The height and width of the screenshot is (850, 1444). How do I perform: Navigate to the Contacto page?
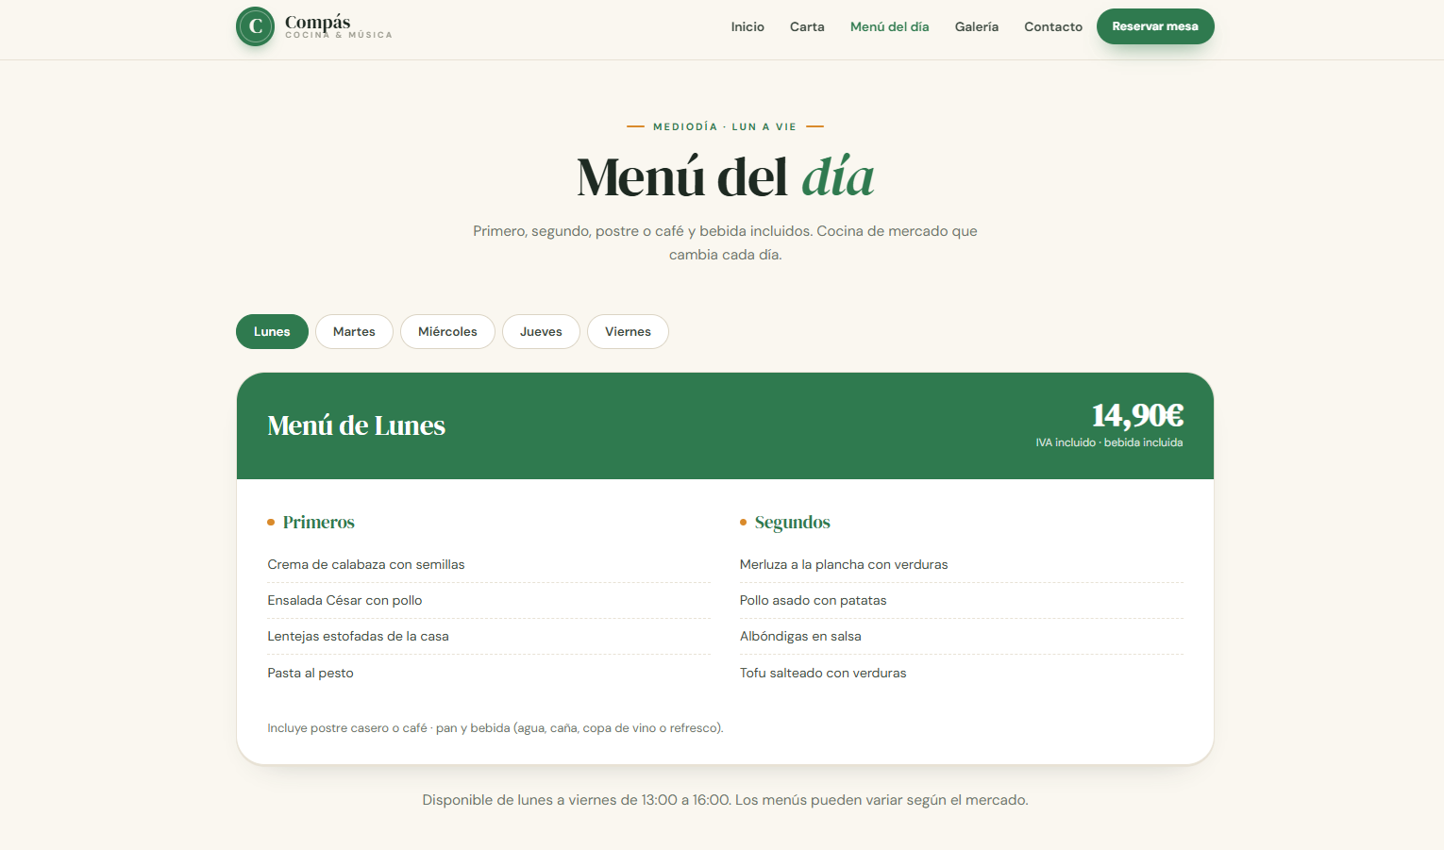click(x=1053, y=26)
